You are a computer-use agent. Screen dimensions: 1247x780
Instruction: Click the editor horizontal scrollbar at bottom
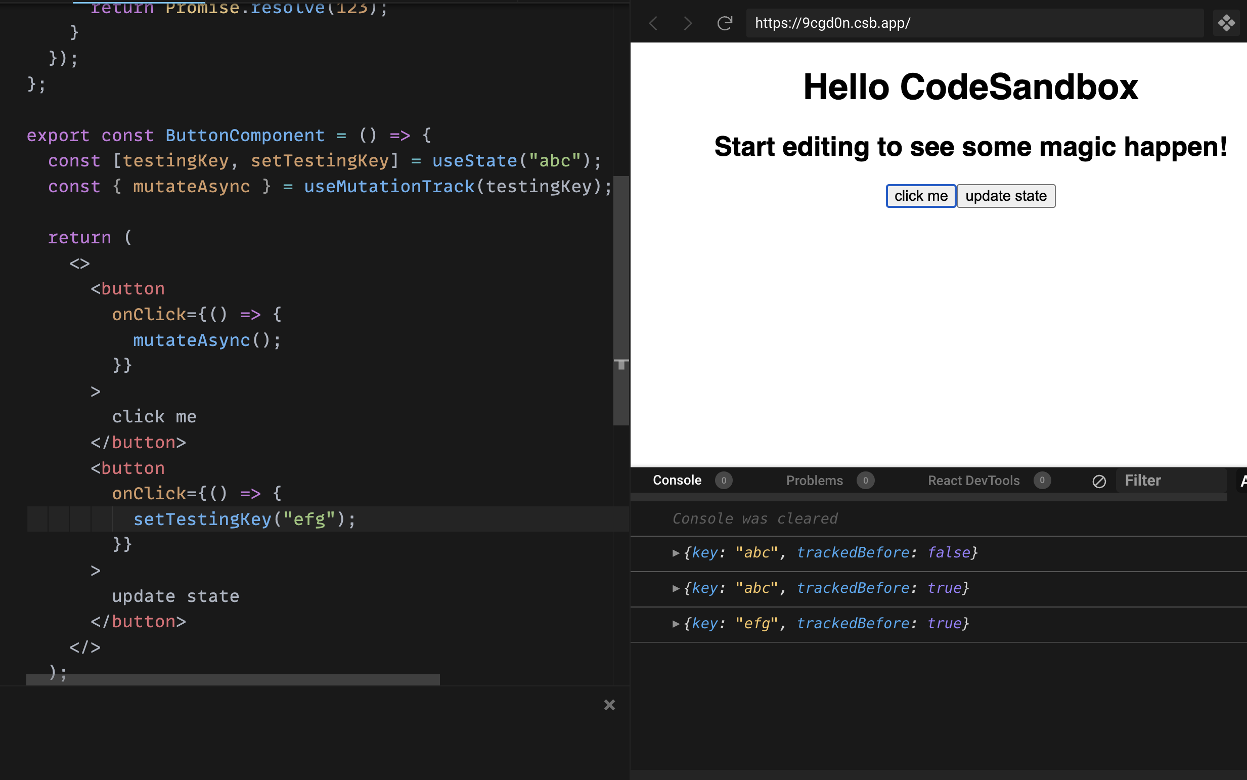pyautogui.click(x=233, y=680)
